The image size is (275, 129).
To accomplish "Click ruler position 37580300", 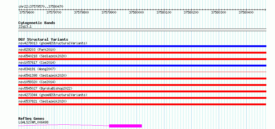I will (219, 12).
